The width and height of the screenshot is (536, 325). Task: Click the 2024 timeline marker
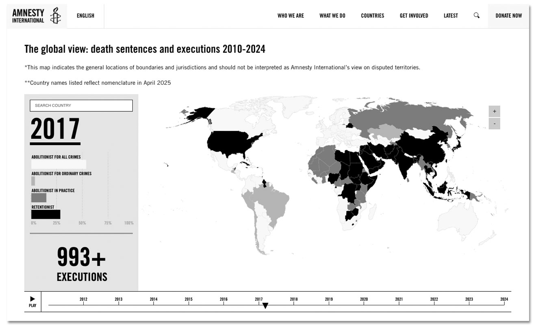coord(504,300)
